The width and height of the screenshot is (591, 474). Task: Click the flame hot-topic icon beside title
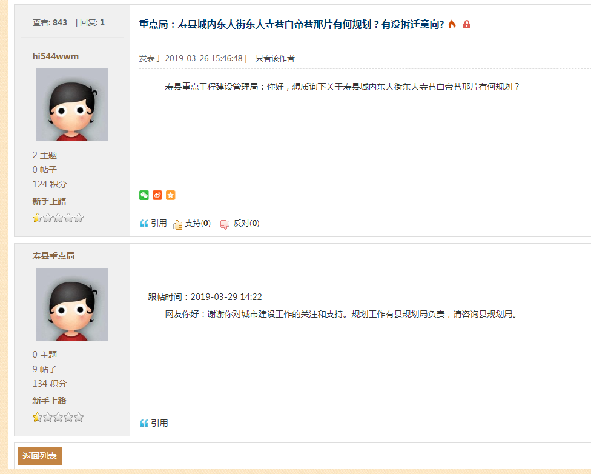point(452,24)
